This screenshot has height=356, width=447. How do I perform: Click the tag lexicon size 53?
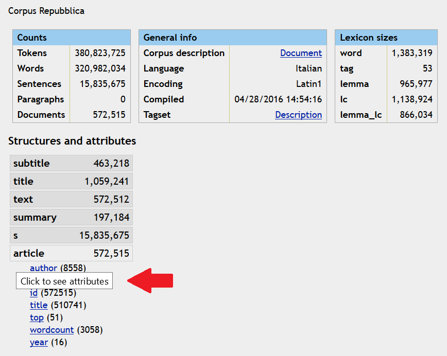pos(427,68)
